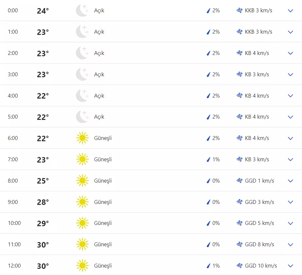Screen dimensions: 302x275
Task: Click the moon icon in the 5:00 row
Action: pyautogui.click(x=82, y=117)
